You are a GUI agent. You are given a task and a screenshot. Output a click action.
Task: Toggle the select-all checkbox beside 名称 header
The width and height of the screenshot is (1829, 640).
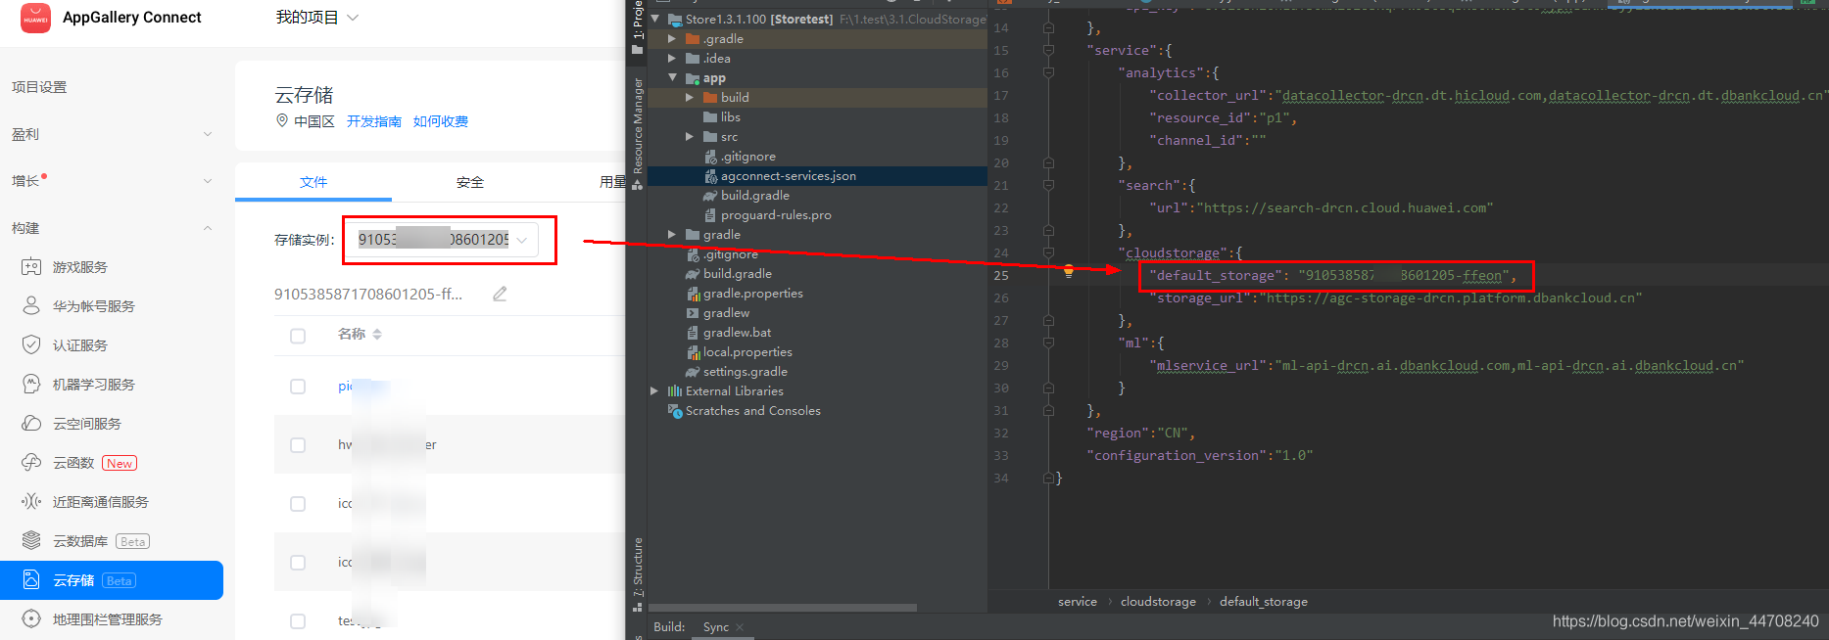pyautogui.click(x=298, y=336)
